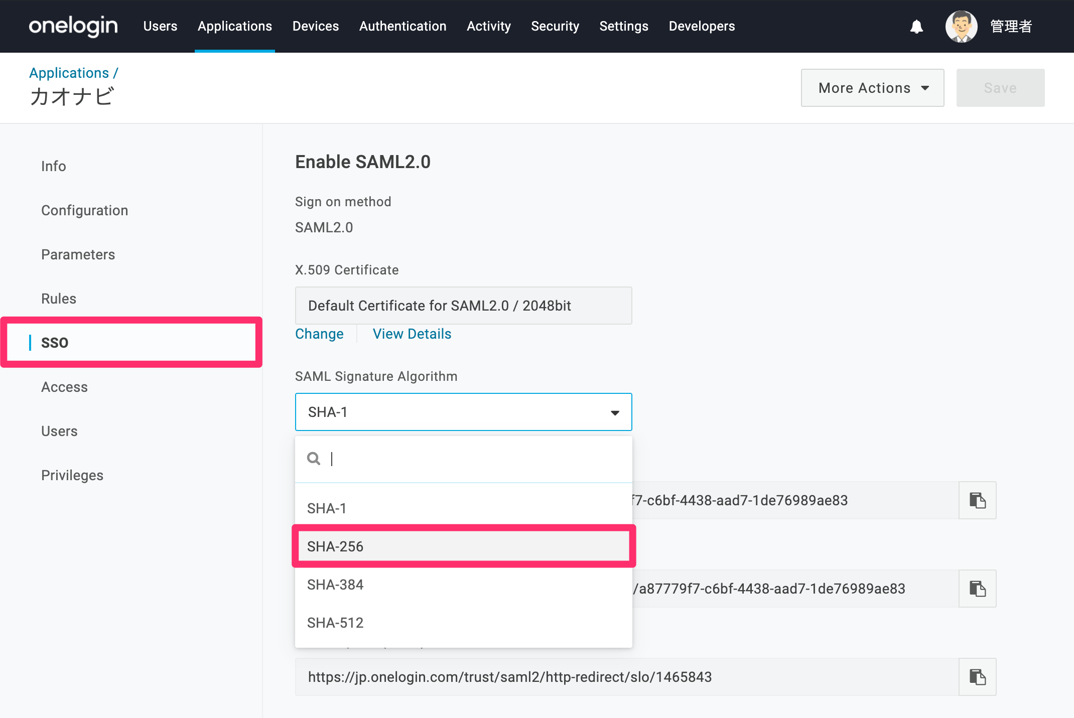Open the Access tab
Screen dimensions: 1074x718
point(64,387)
